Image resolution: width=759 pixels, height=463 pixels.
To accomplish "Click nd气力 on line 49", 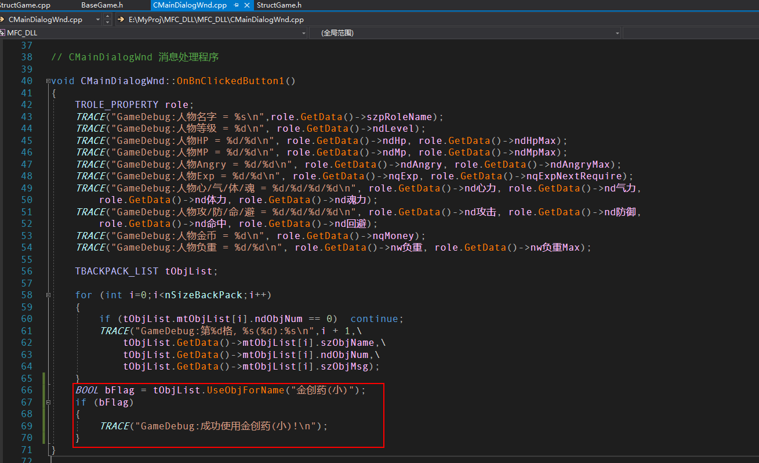I will coord(620,188).
